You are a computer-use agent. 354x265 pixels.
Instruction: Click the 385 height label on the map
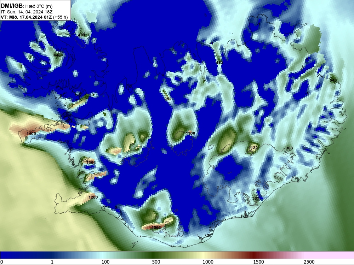(256, 198)
